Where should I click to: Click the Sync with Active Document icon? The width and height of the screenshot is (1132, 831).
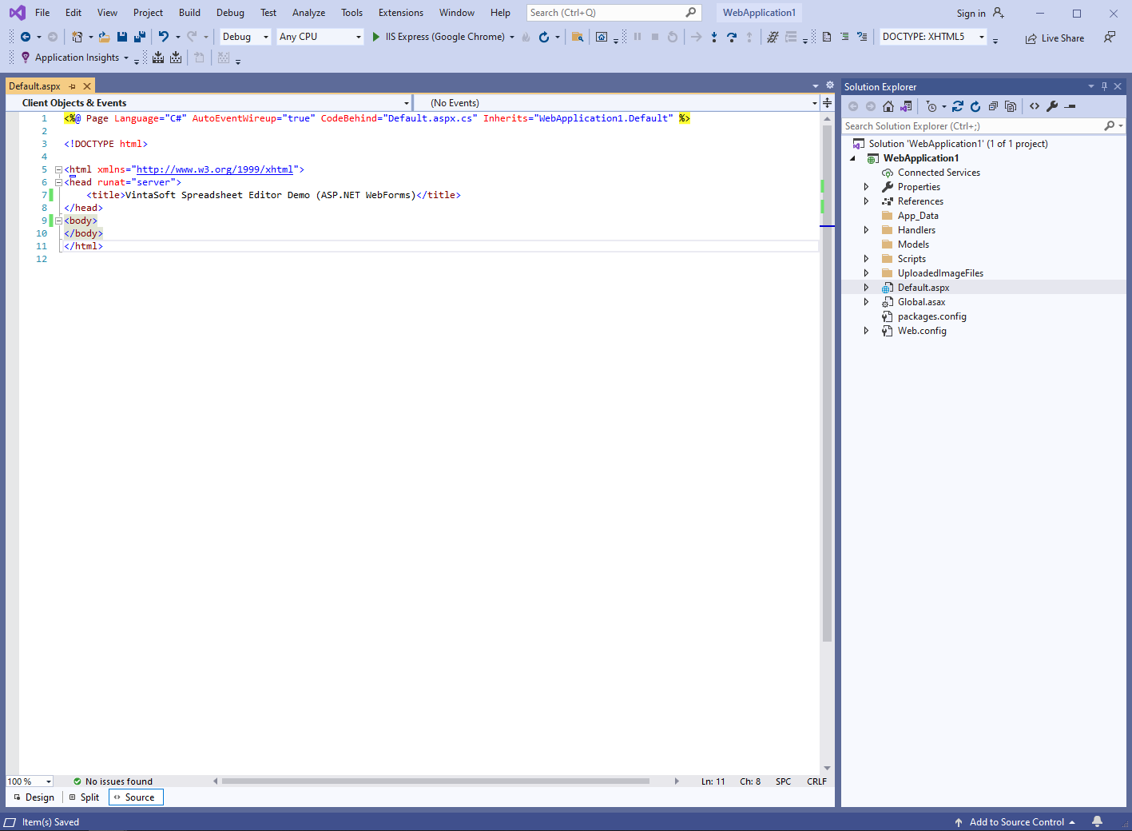(958, 106)
